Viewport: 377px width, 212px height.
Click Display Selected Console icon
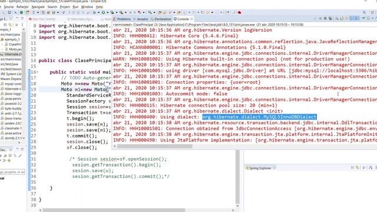[368, 18]
